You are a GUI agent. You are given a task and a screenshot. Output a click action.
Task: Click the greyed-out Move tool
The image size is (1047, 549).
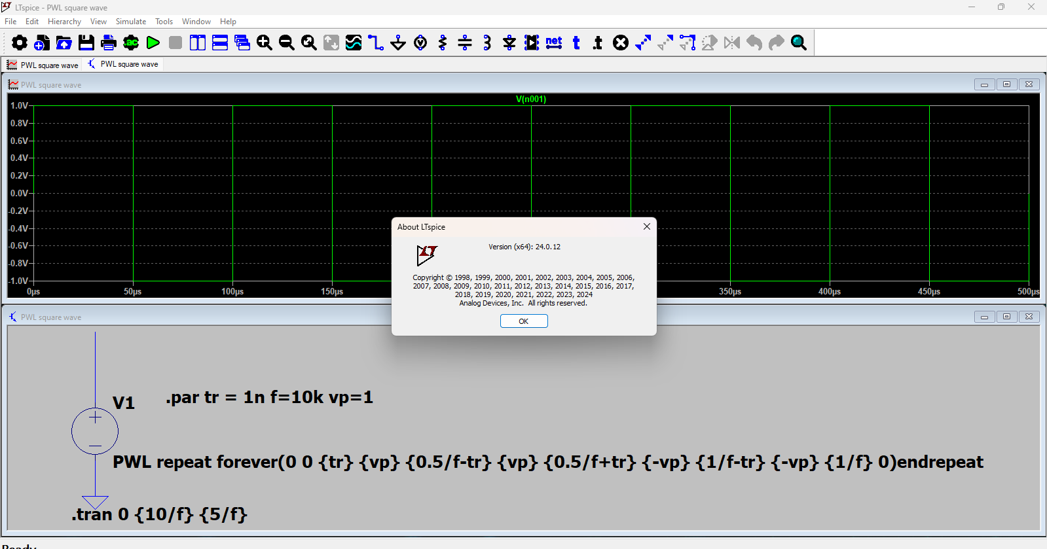click(665, 43)
